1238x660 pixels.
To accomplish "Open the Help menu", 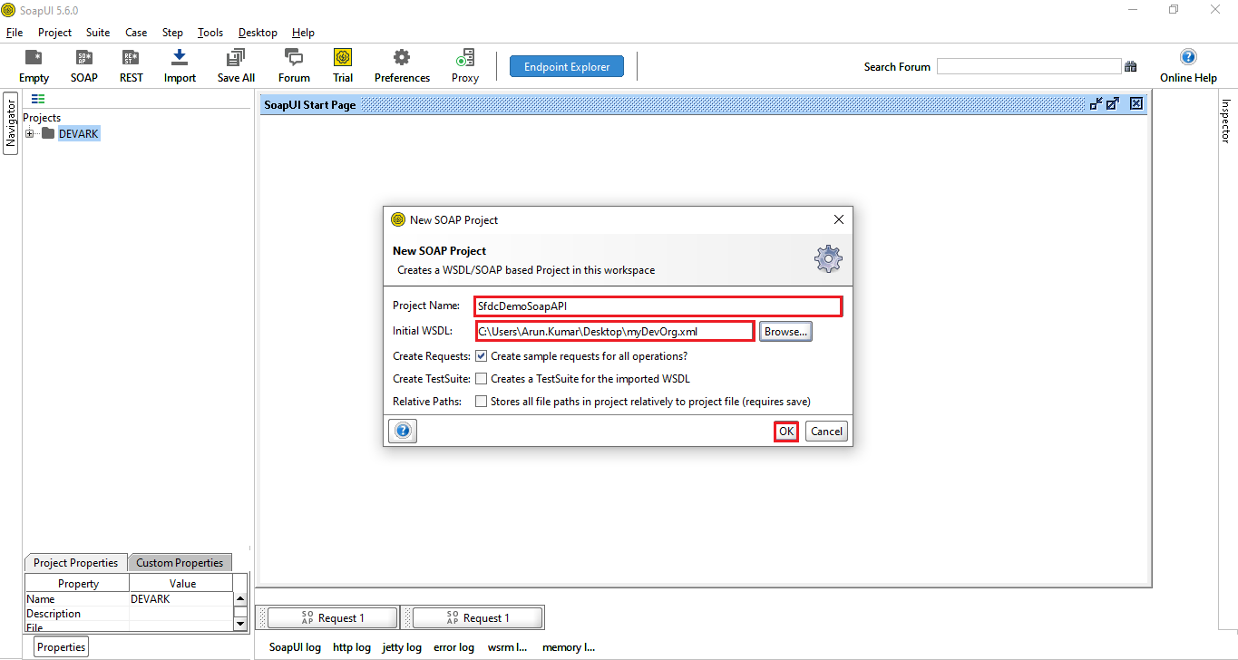I will 303,33.
